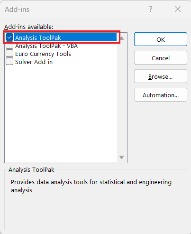Confirm with the OK button
191x234 pixels.
point(161,39)
